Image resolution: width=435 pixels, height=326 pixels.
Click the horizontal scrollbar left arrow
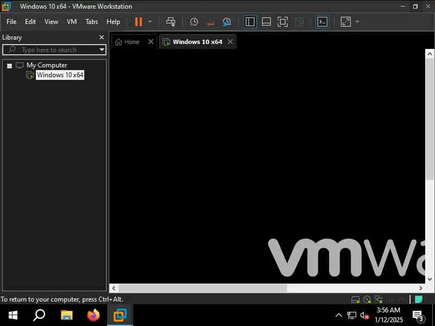(114, 289)
